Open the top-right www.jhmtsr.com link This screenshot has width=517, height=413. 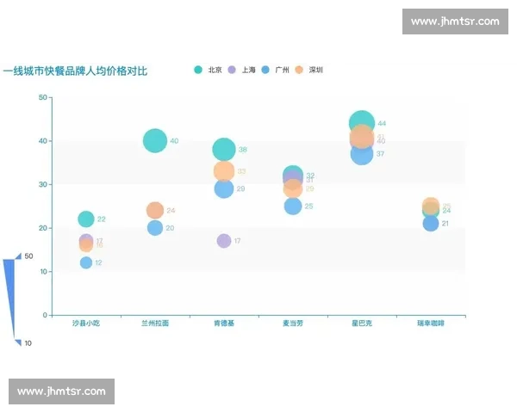454,22
